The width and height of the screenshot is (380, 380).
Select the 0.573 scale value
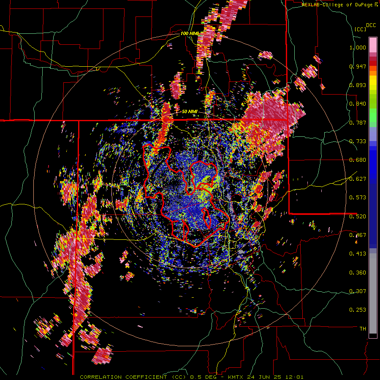[358, 198]
